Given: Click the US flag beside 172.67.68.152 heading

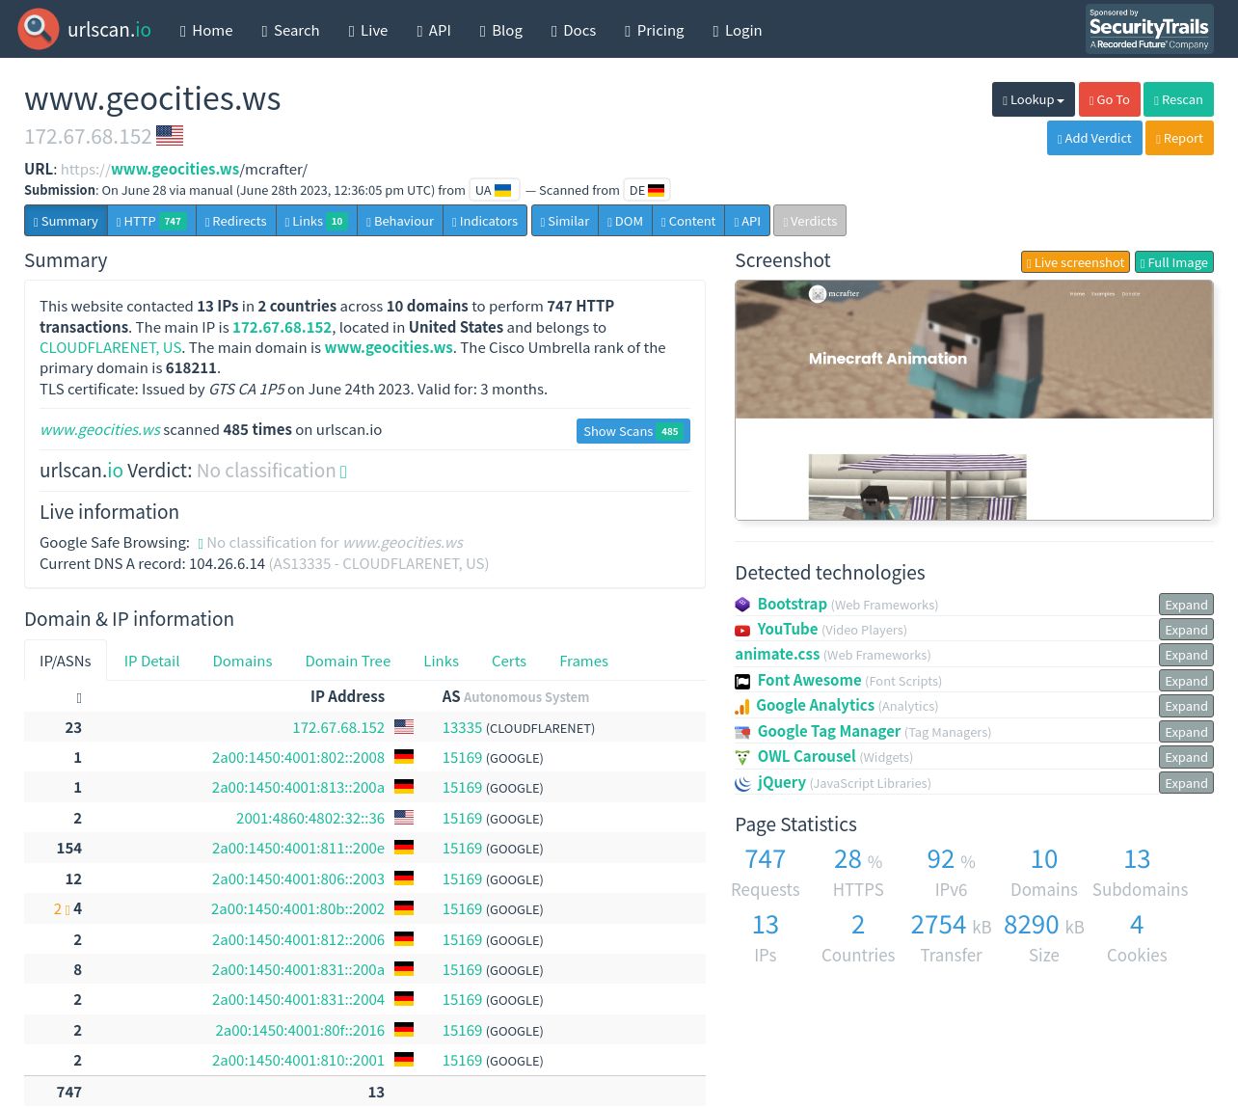Looking at the screenshot, I should (170, 136).
